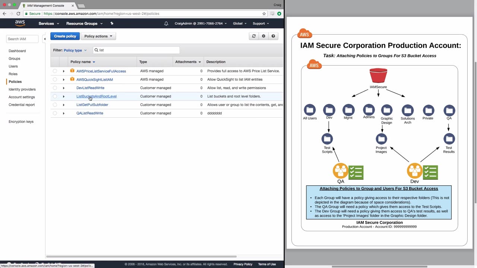Open the table settings gear

point(263,36)
